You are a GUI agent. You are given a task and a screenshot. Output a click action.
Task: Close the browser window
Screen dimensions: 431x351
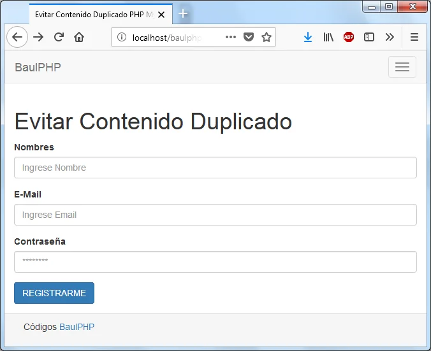click(413, 6)
